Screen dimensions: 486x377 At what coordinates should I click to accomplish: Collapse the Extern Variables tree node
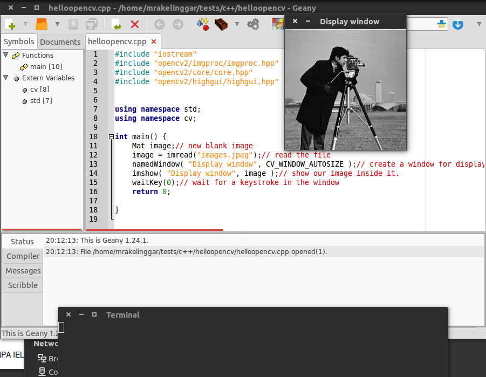coord(6,78)
